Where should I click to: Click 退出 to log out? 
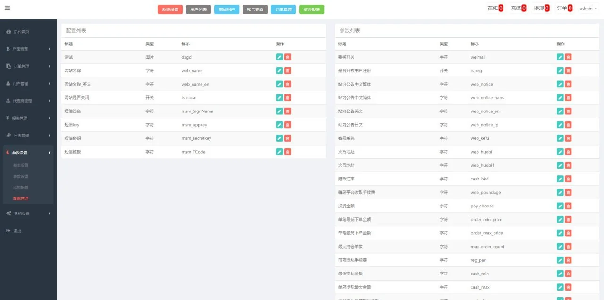(17, 231)
